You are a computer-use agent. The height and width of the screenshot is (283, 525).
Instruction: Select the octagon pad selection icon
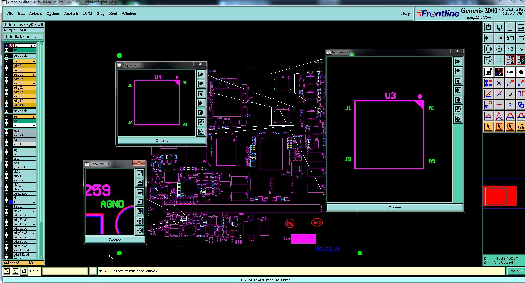coord(521,72)
